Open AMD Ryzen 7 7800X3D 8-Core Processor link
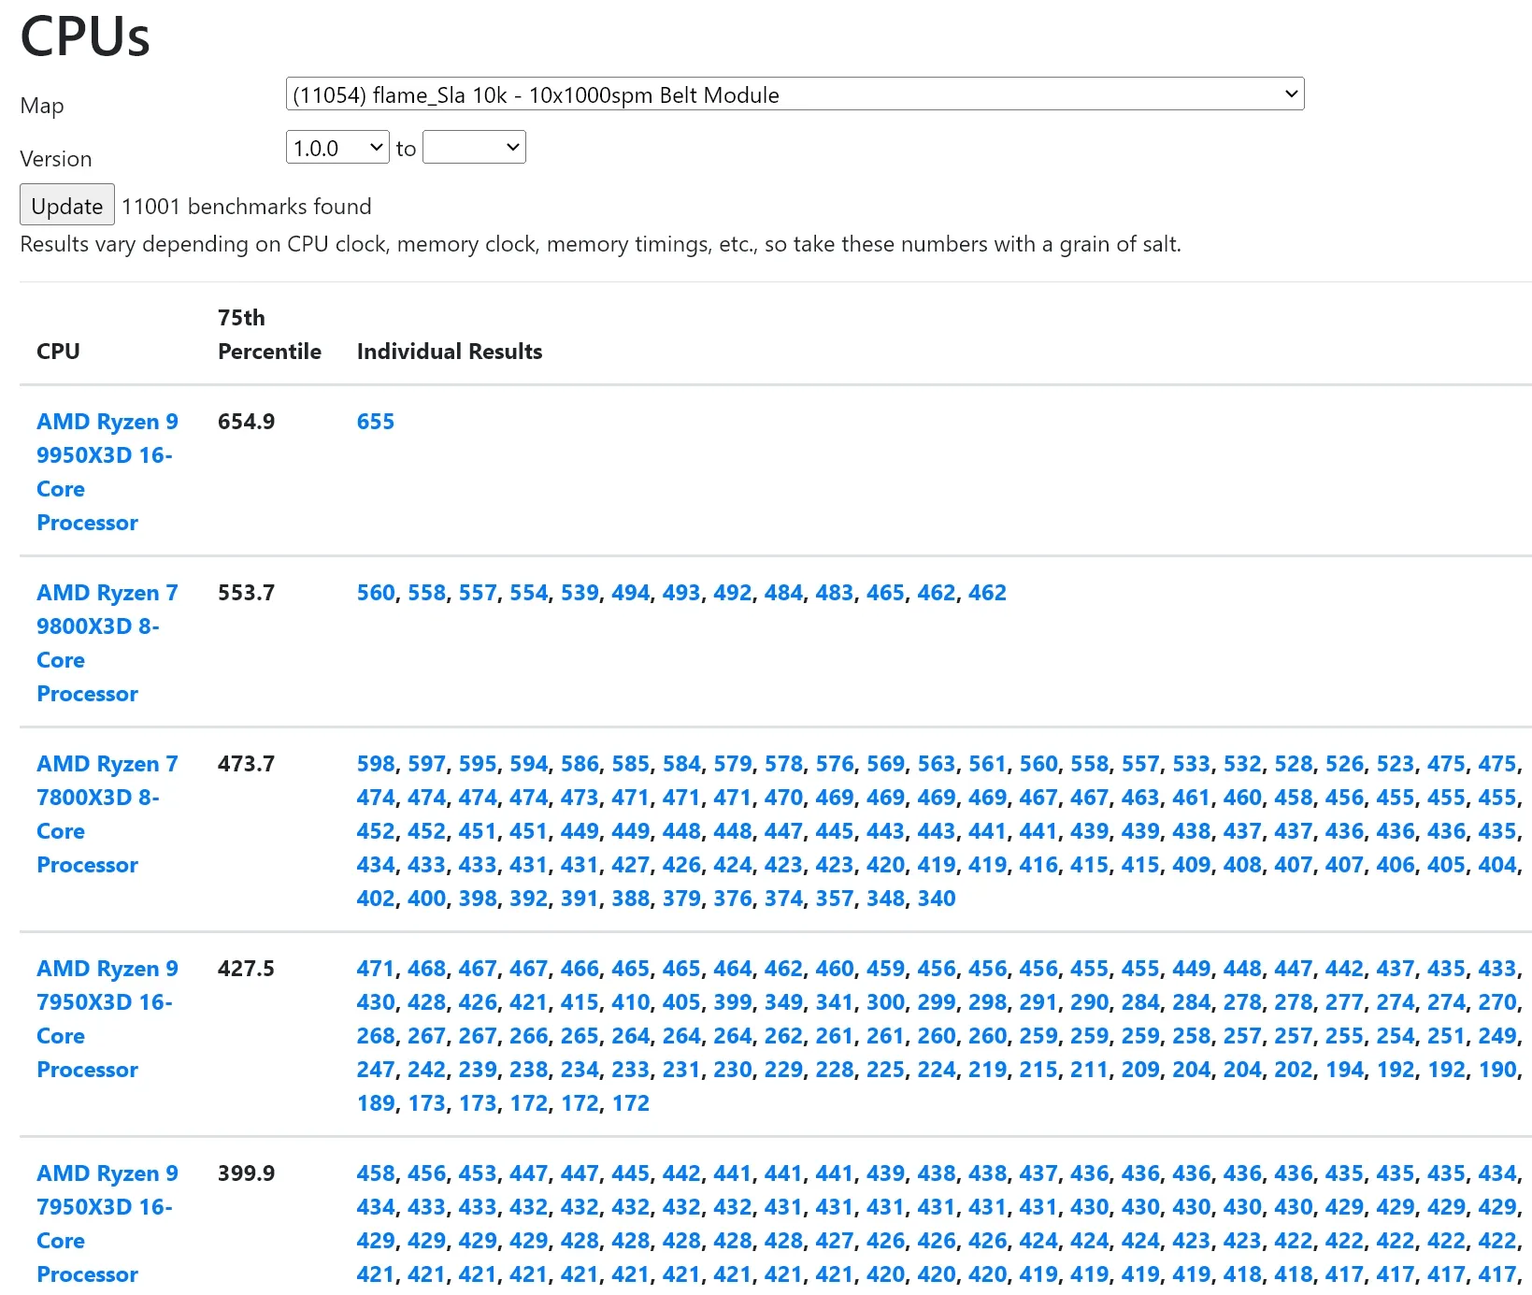1532x1295 pixels. coord(107,814)
